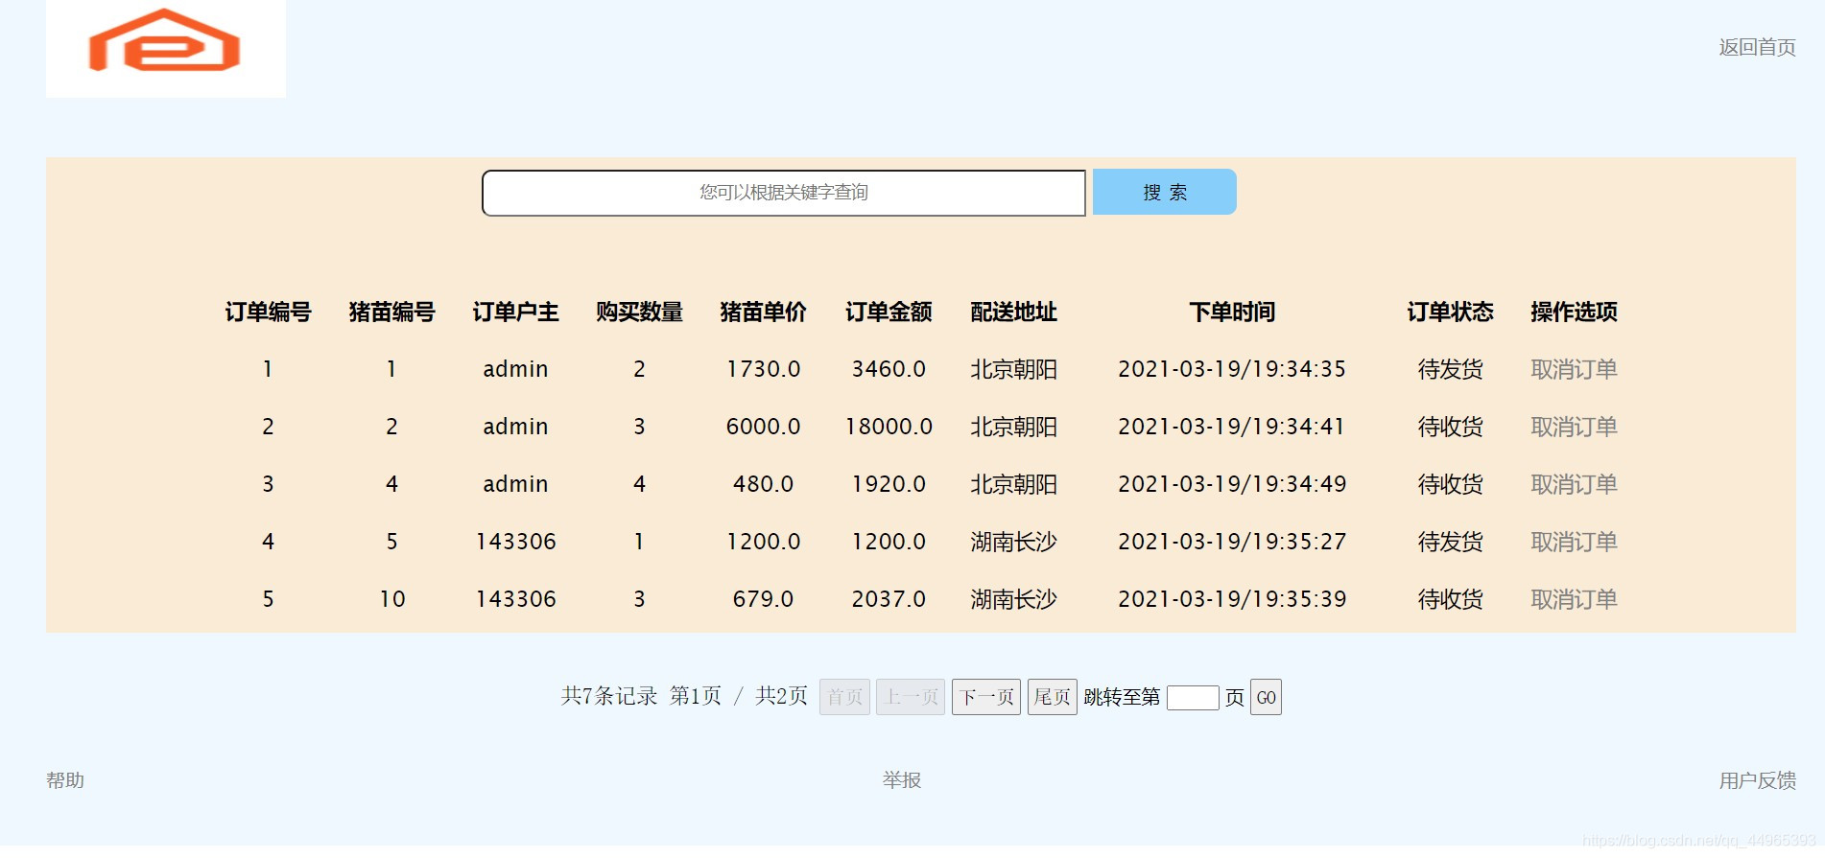Image resolution: width=1825 pixels, height=858 pixels.
Task: Select the 6000.0 unit price cell
Action: coord(763,427)
